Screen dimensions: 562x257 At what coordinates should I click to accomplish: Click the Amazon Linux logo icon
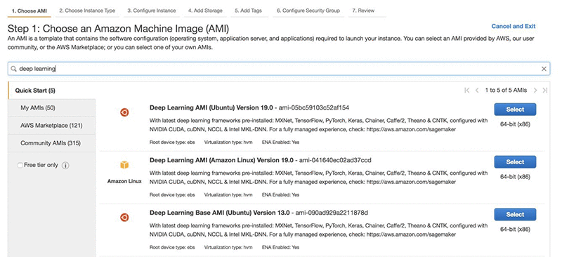tap(124, 165)
